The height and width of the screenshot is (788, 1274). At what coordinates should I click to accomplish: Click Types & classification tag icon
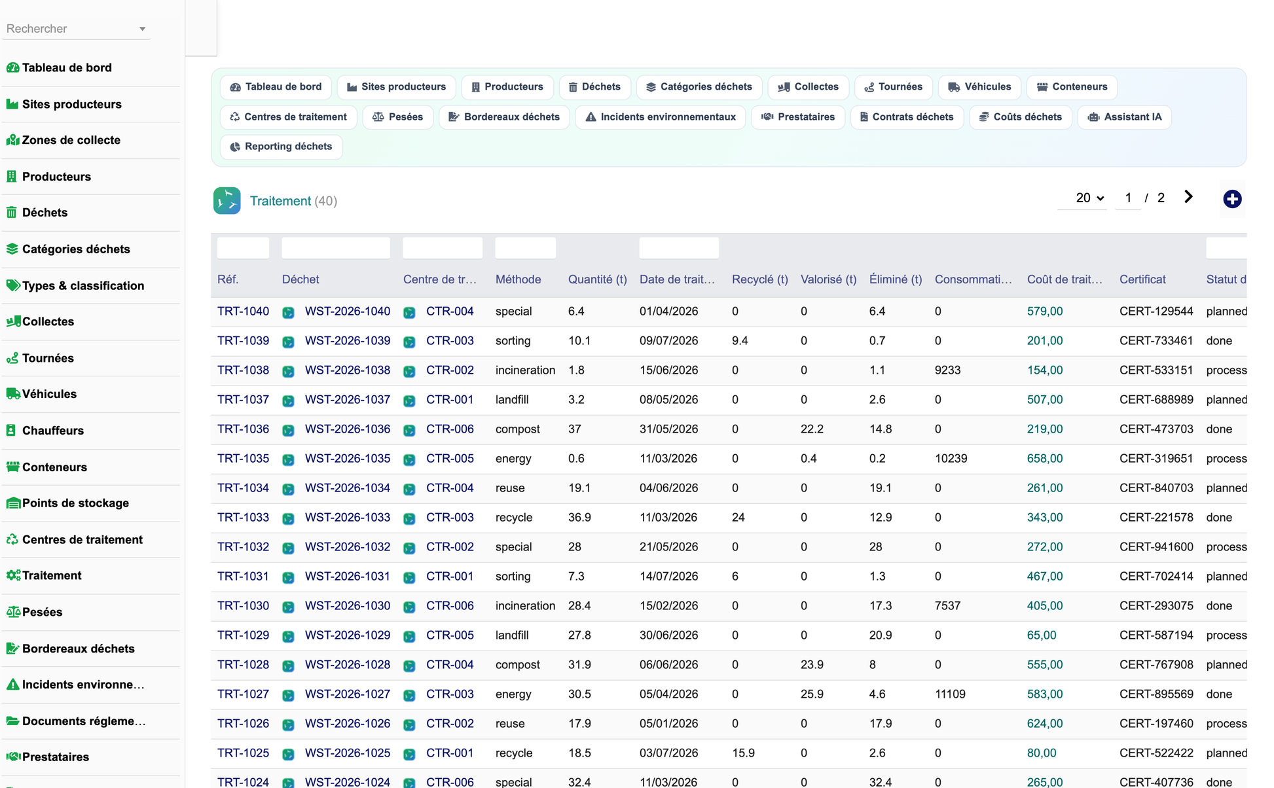tap(12, 285)
